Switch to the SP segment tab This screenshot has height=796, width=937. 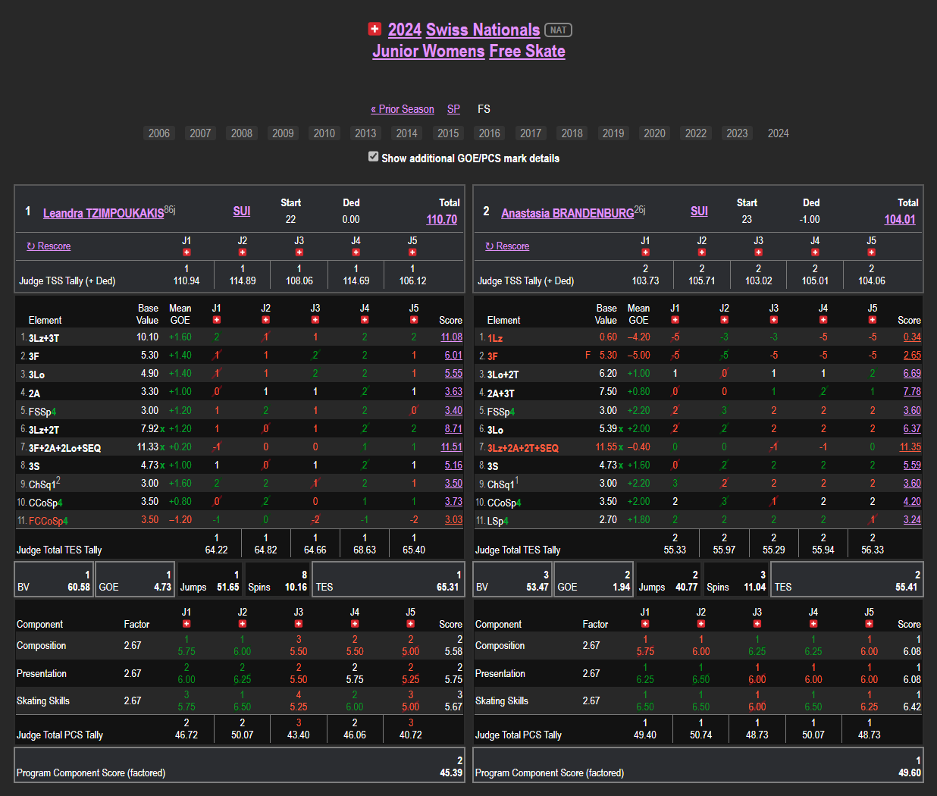[x=453, y=109]
